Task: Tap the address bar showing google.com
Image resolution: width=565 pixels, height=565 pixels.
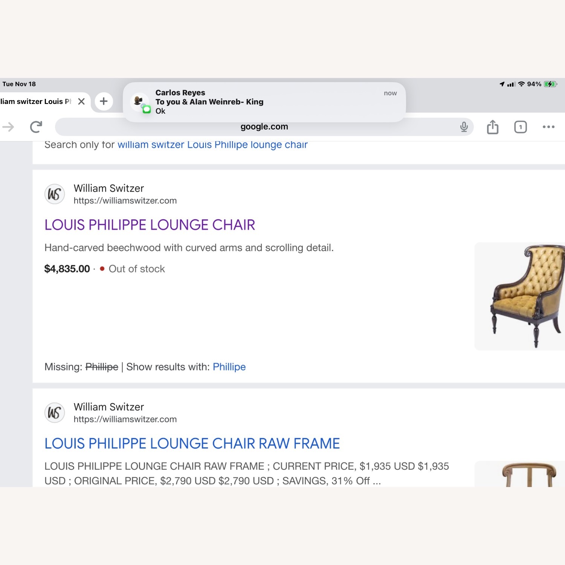Action: click(x=264, y=127)
